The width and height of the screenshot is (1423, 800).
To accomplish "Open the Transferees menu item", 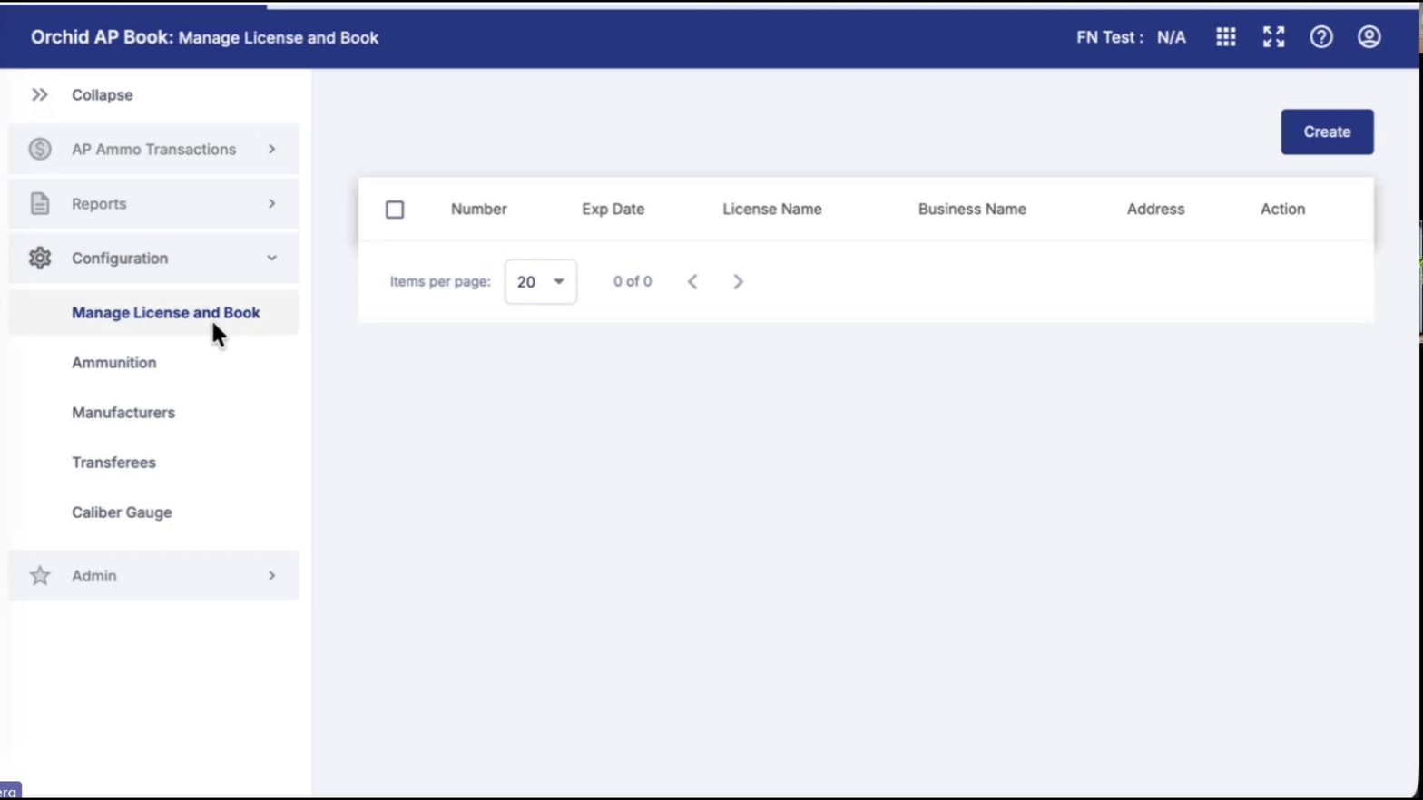I will point(113,463).
